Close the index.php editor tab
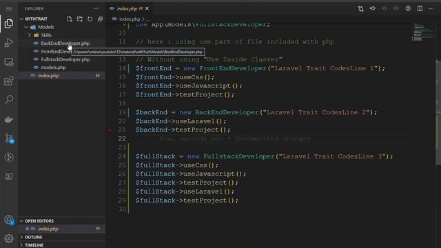441x248 pixels. coord(147,9)
